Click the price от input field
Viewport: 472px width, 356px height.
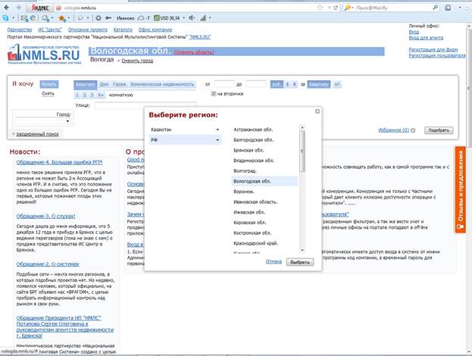(223, 84)
